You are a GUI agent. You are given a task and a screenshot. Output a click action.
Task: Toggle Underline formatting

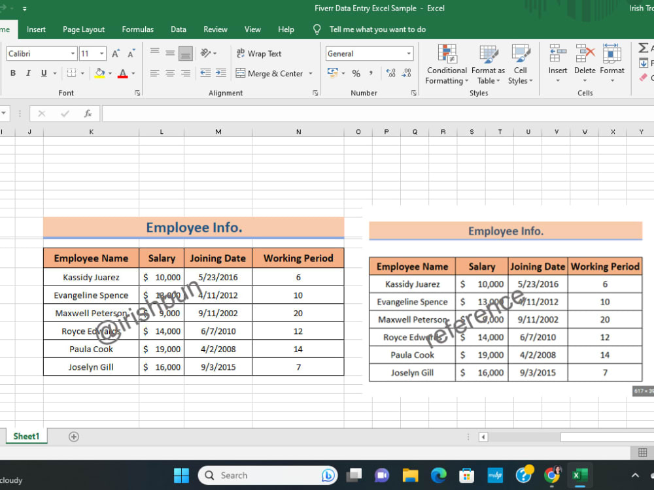pos(44,73)
